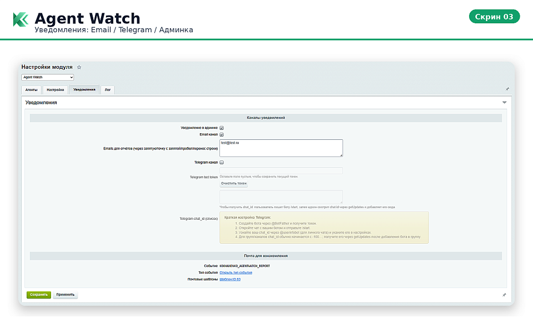
Task: Click the green Сохранить button
Action: pyautogui.click(x=38, y=295)
